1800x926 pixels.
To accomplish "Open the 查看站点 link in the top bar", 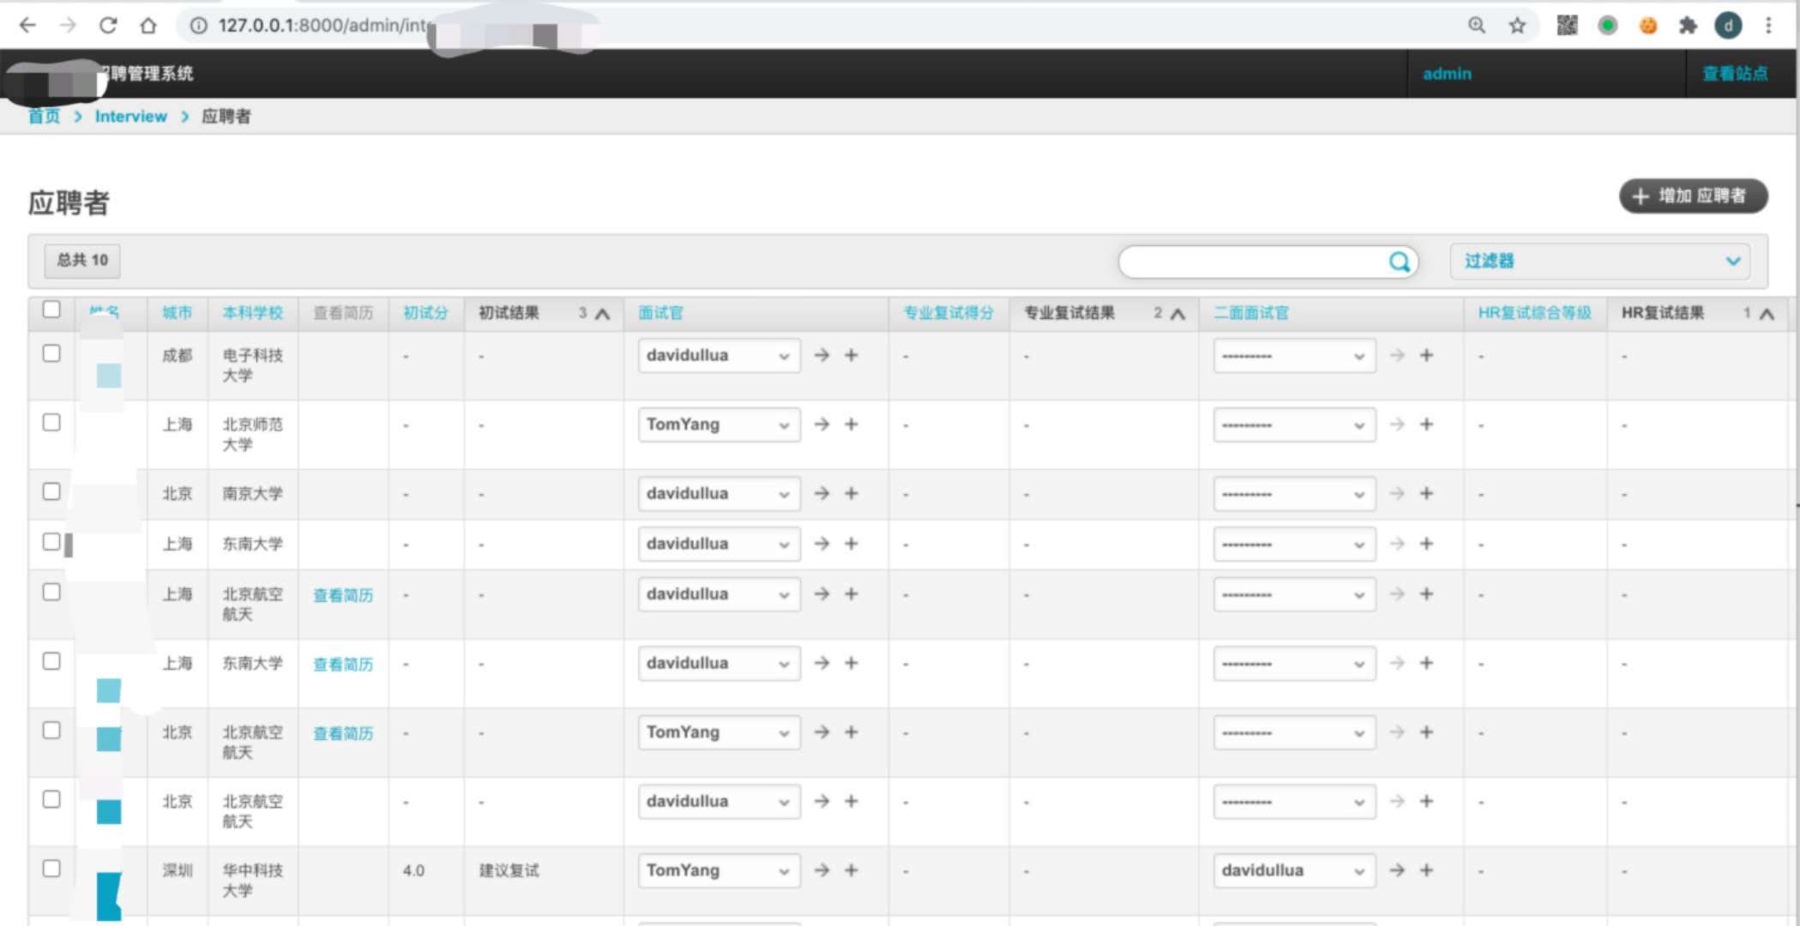I will tap(1735, 74).
